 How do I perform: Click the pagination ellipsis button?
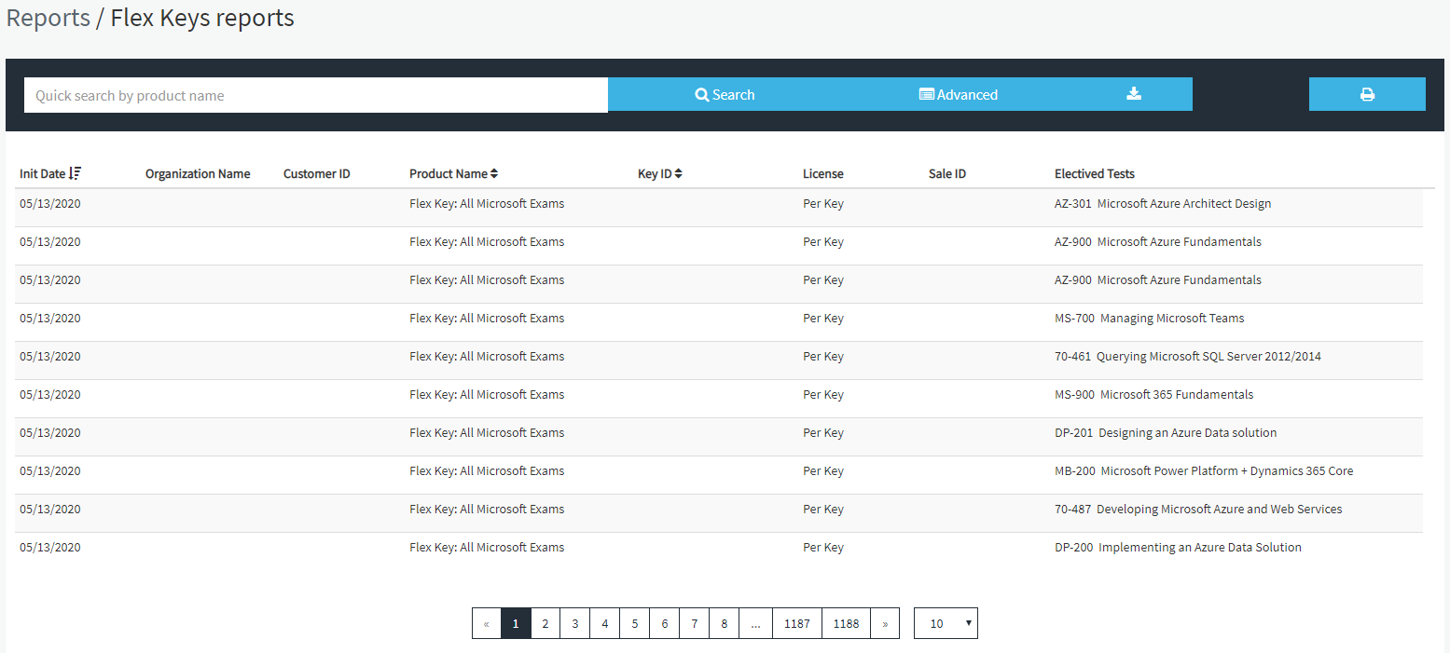click(756, 623)
